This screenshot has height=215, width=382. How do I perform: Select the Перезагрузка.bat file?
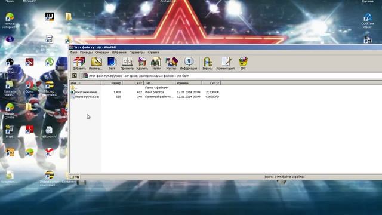click(85, 97)
